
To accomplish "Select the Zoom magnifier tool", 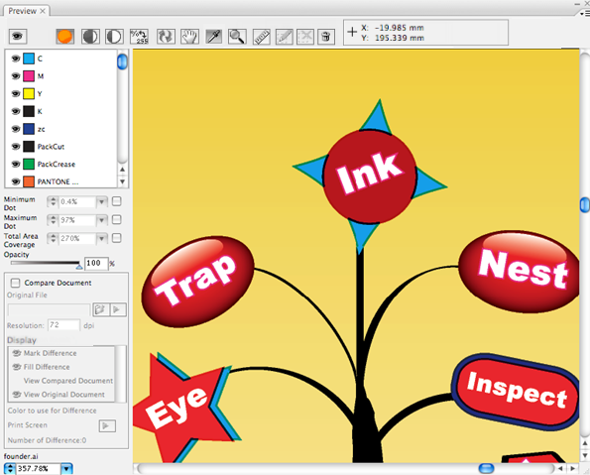I will (x=237, y=37).
